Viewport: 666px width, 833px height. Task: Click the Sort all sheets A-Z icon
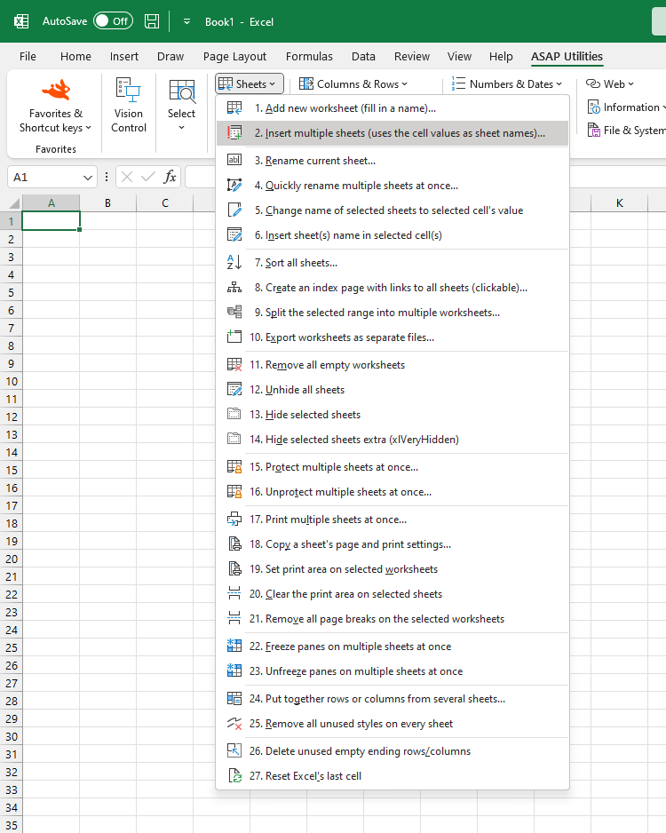coord(234,263)
